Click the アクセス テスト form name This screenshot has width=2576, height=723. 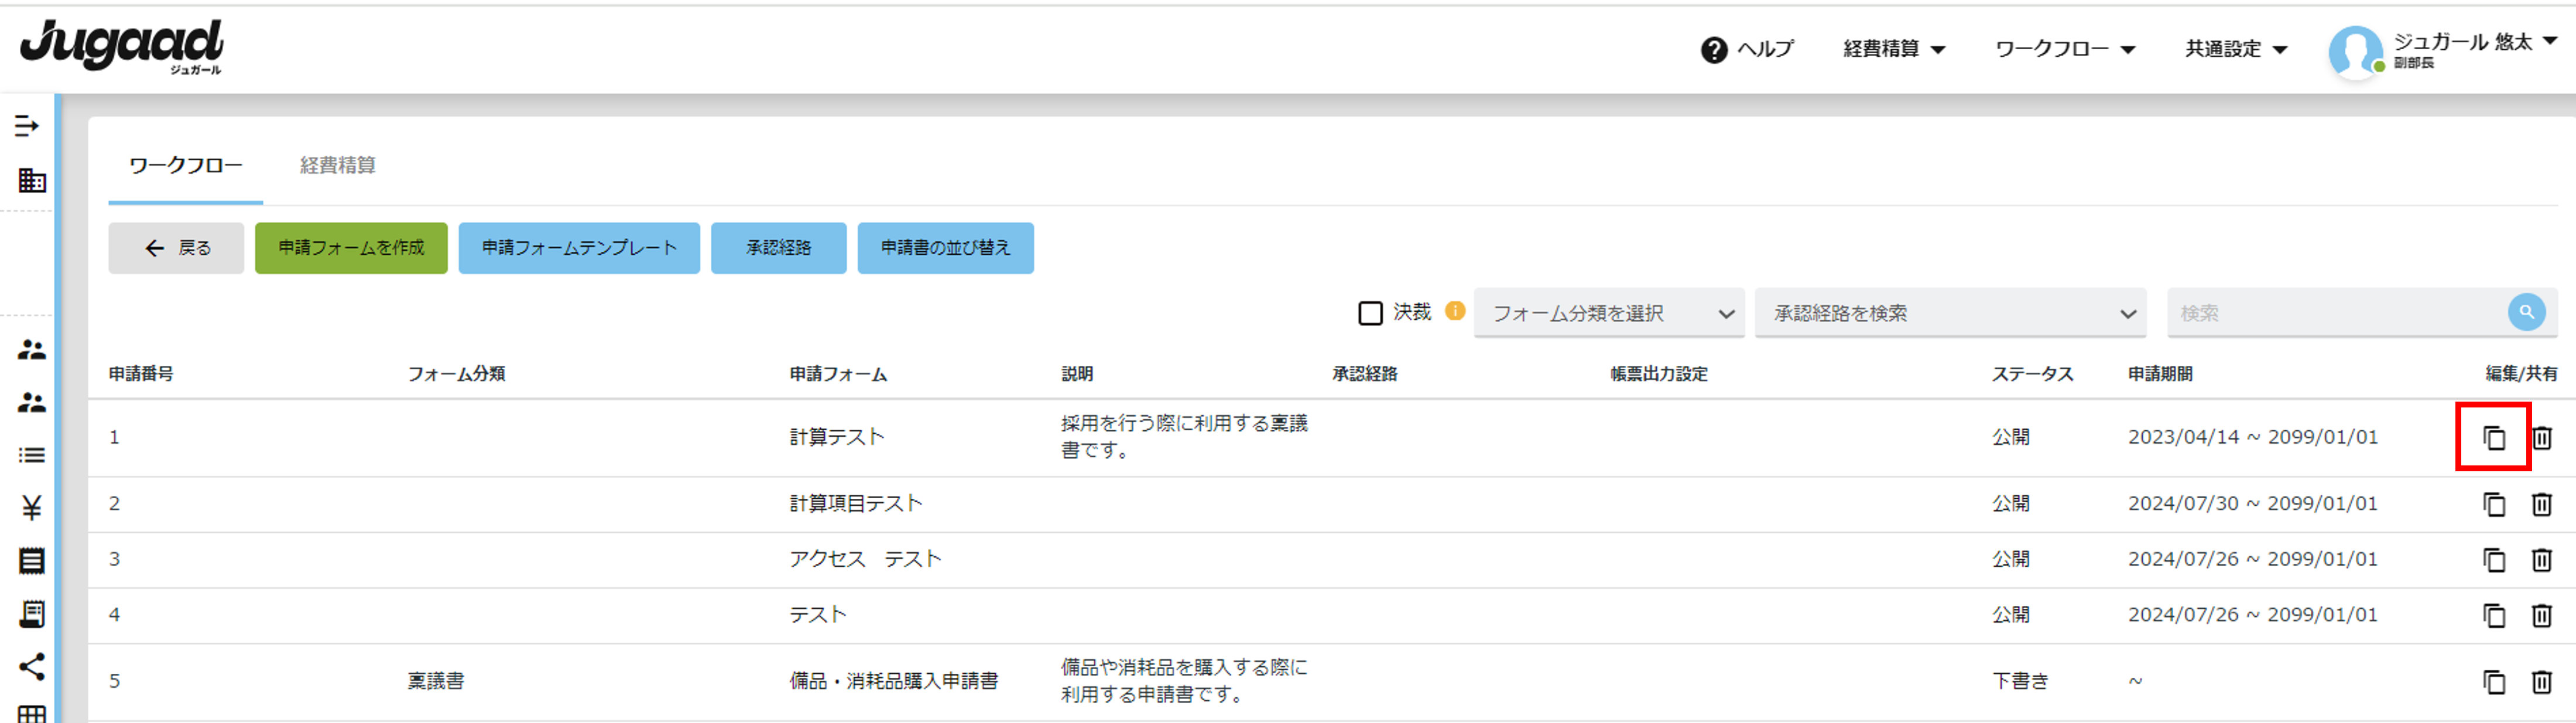pyautogui.click(x=865, y=560)
